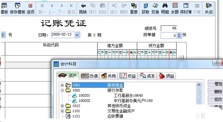Select account 1101 交易性金融资产
Image resolution: width=223 pixels, height=122 pixels.
pyautogui.click(x=103, y=111)
